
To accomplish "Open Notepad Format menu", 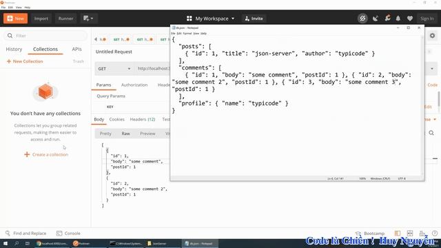I will (x=187, y=34).
